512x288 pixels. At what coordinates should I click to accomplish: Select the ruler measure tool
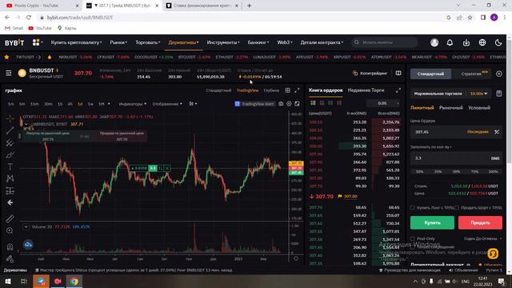click(x=10, y=218)
